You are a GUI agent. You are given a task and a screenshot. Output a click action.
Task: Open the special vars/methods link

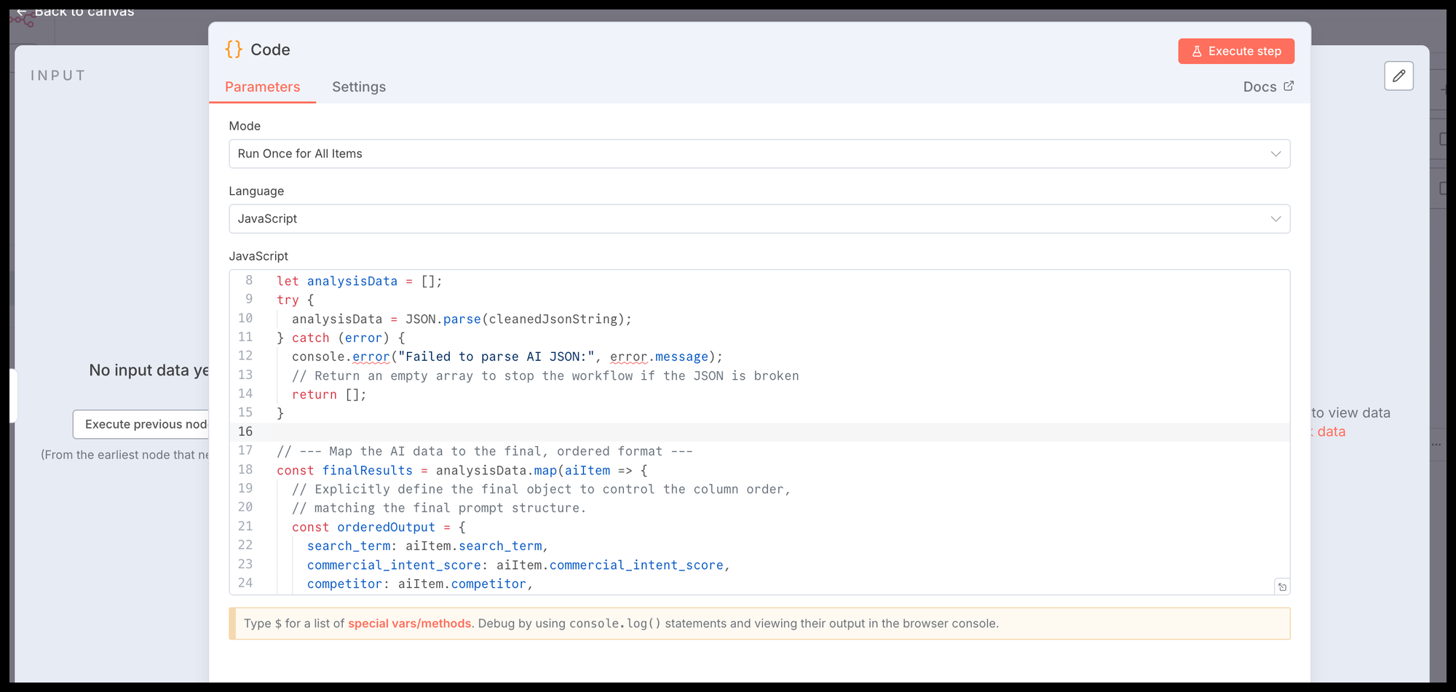click(409, 624)
